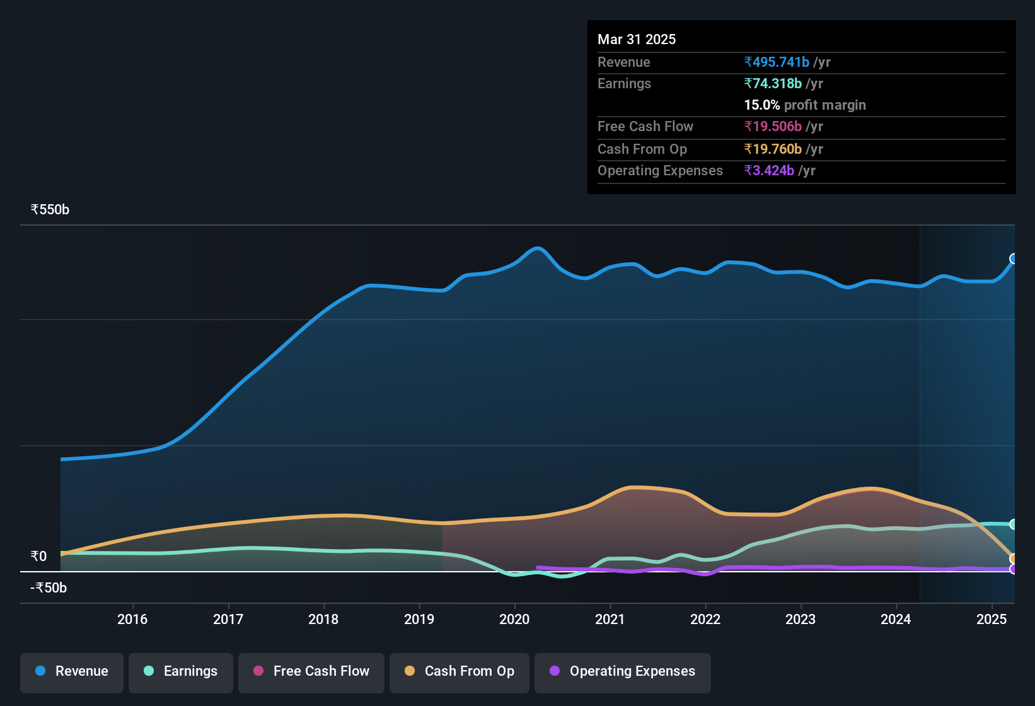Screen dimensions: 1035x706
Task: Click the purple Operating Expenses color swatch
Action: (x=554, y=671)
